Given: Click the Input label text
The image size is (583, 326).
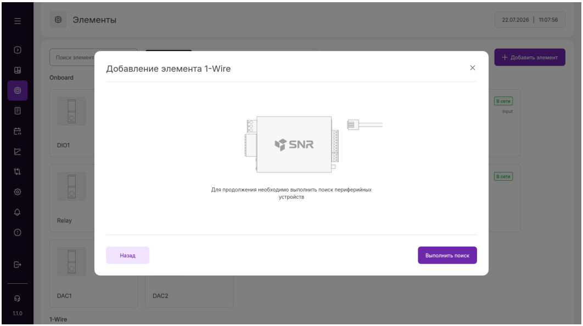Looking at the screenshot, I should (x=508, y=111).
